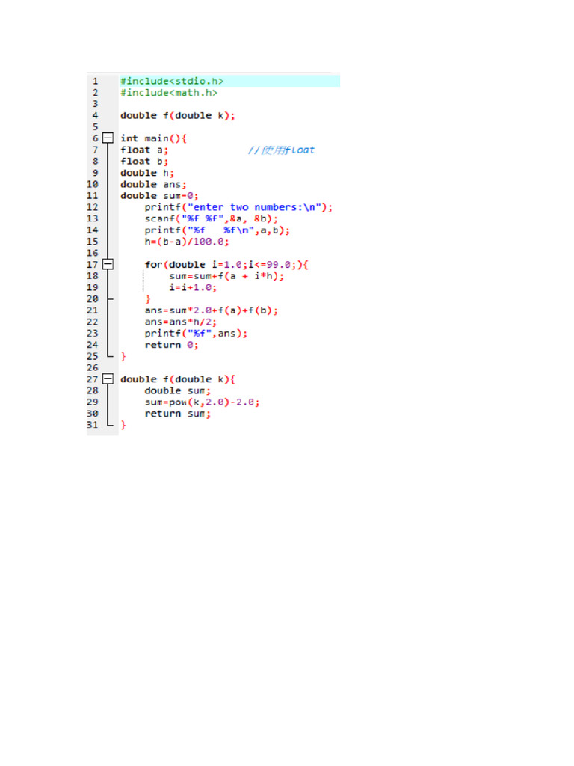Click line number 1 in gutter
This screenshot has height=766, width=574.
[95, 81]
